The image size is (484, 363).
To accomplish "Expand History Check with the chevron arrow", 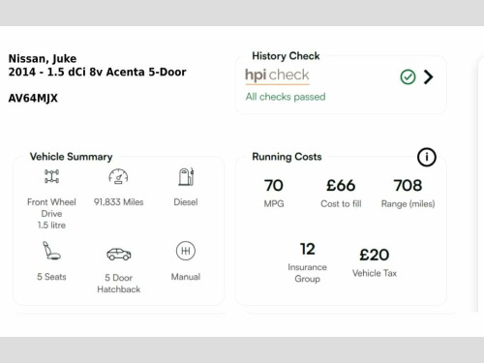I will pyautogui.click(x=429, y=77).
